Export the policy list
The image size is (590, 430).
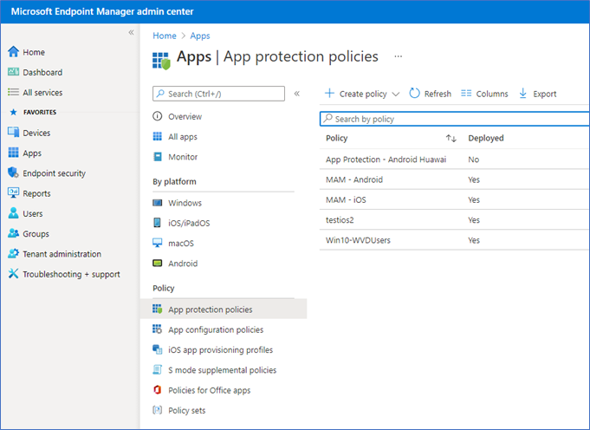(x=537, y=94)
